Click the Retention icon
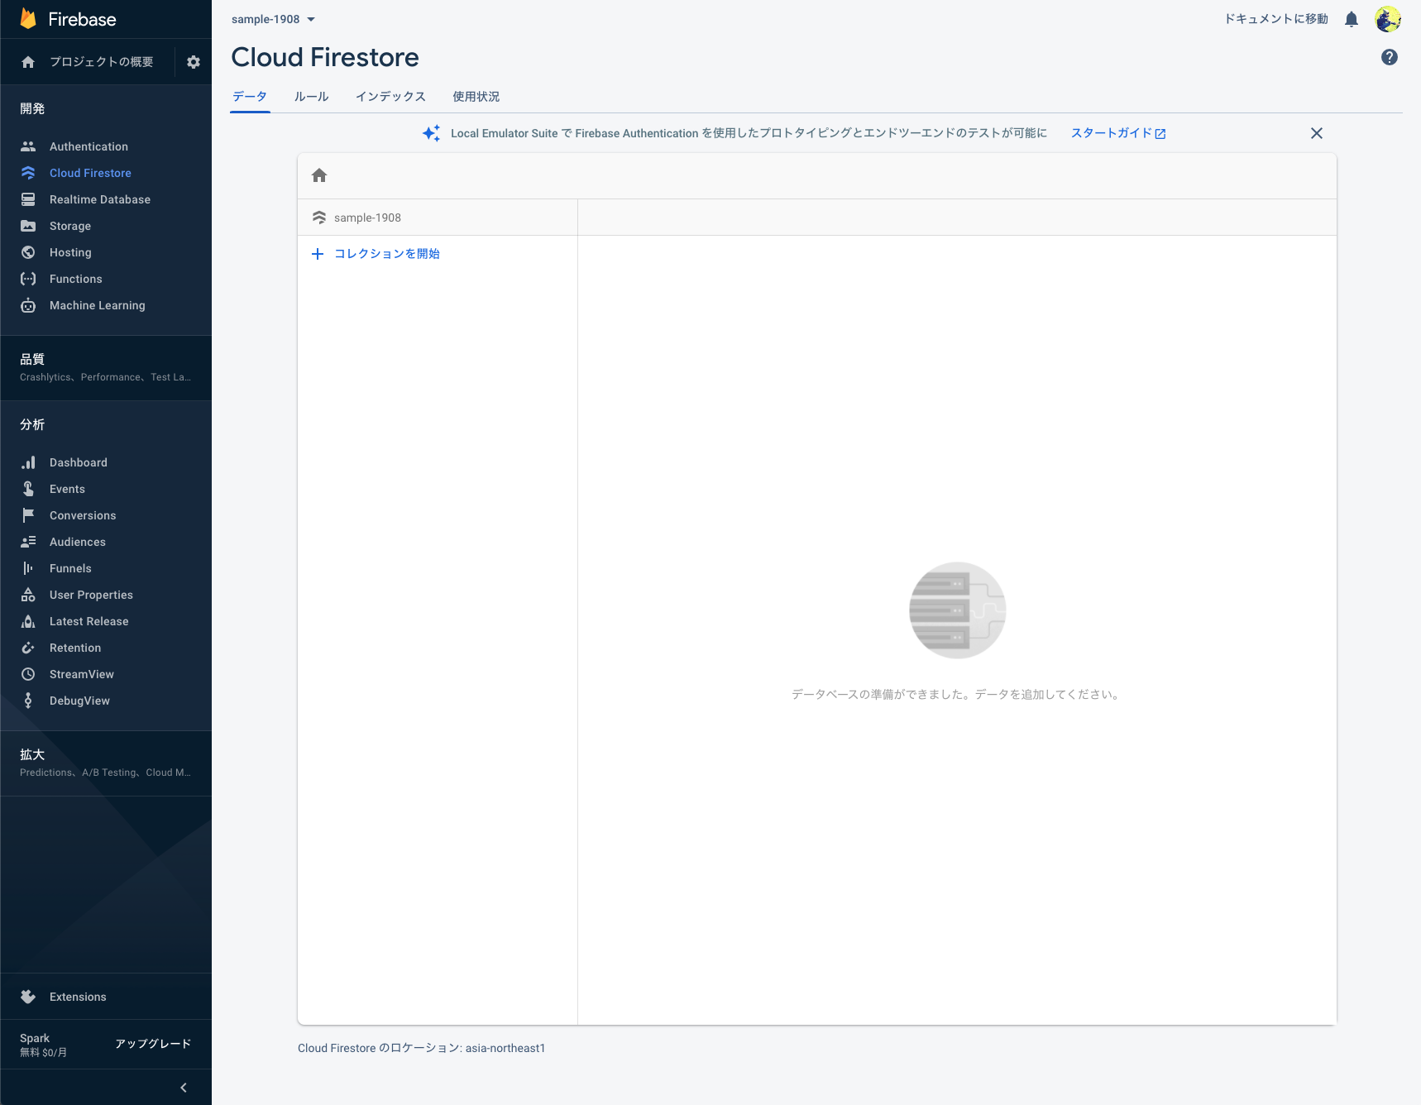The image size is (1421, 1105). (x=28, y=648)
